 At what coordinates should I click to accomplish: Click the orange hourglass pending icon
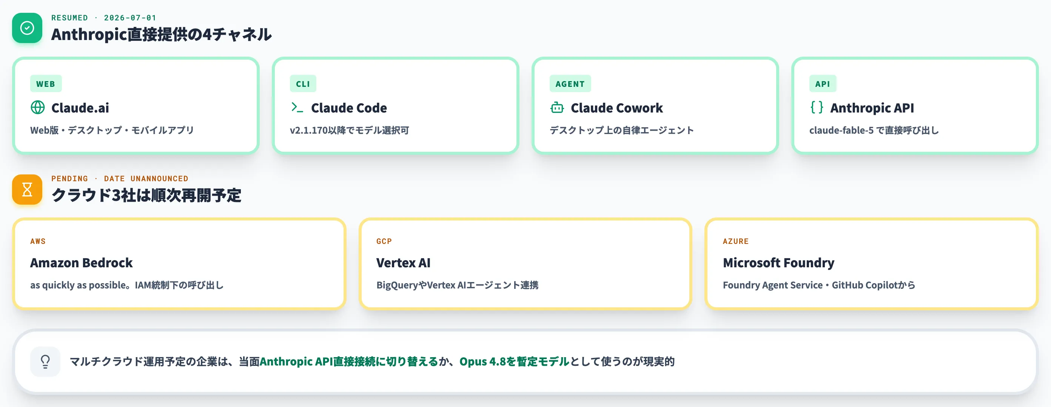(x=27, y=190)
